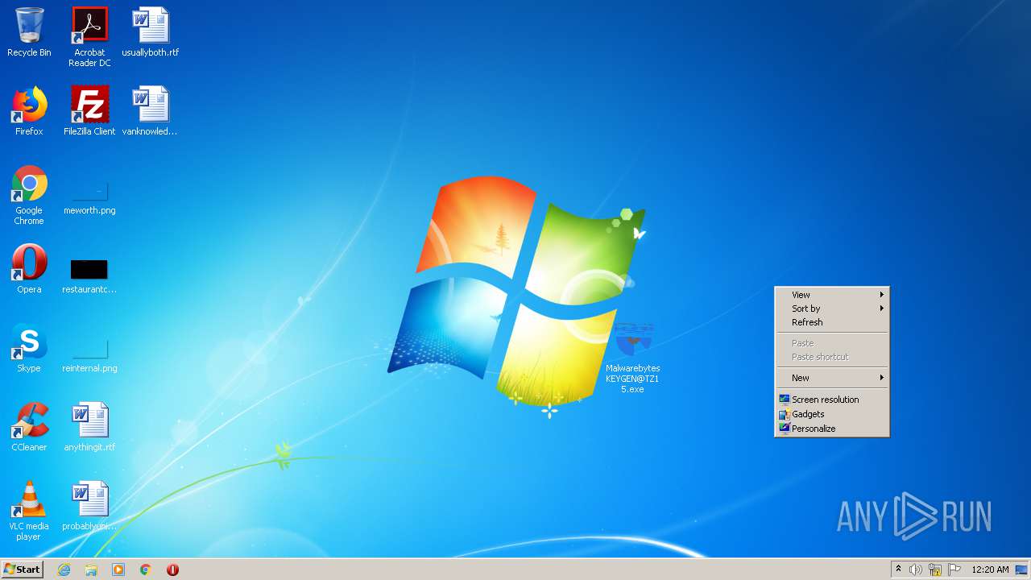This screenshot has height=580, width=1031.
Task: Select the Opera desktop shortcut
Action: coord(29,269)
